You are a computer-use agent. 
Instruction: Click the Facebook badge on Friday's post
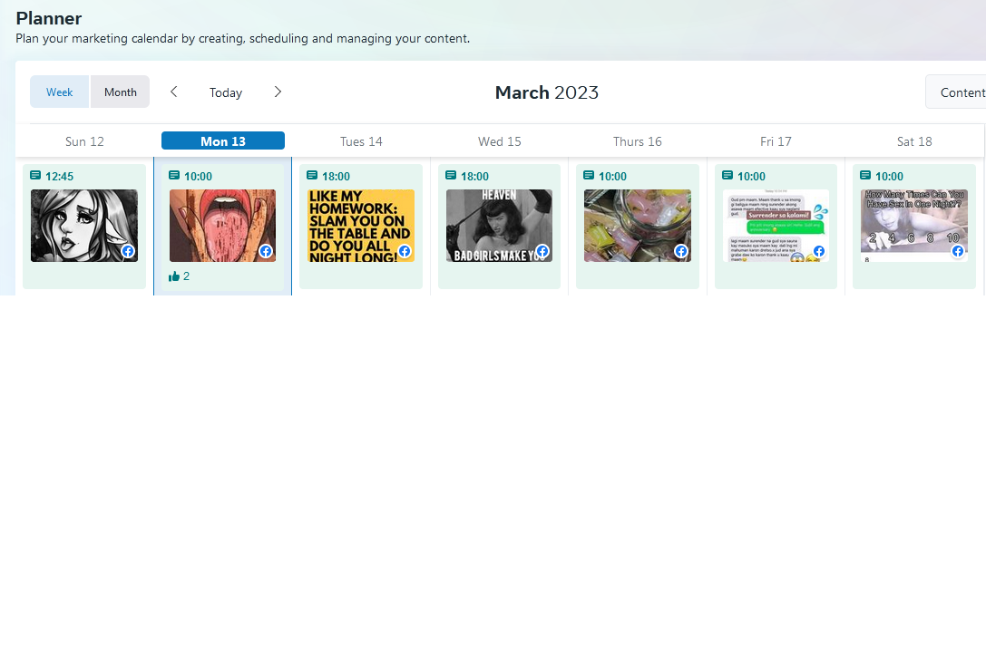(819, 251)
